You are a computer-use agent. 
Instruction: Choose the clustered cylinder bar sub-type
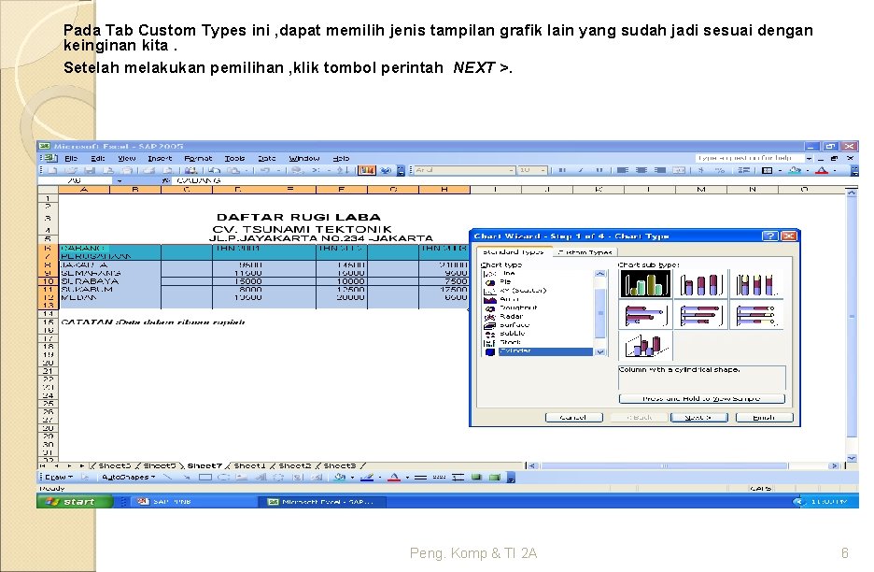[x=645, y=315]
